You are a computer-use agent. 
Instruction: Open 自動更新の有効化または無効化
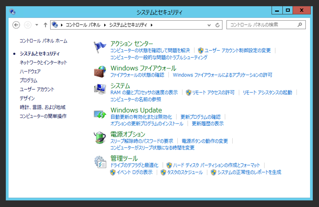pyautogui.click(x=141, y=117)
